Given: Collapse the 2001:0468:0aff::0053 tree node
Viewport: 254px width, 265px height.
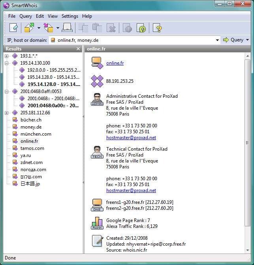Looking at the screenshot, I should [x=7, y=91].
